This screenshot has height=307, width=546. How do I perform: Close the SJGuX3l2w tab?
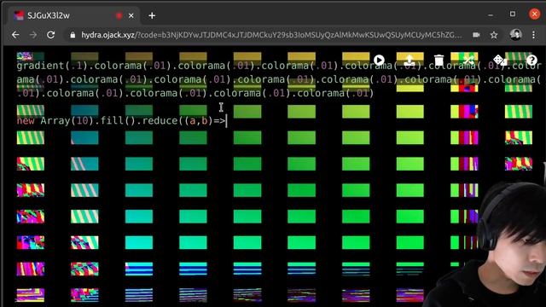(x=131, y=15)
